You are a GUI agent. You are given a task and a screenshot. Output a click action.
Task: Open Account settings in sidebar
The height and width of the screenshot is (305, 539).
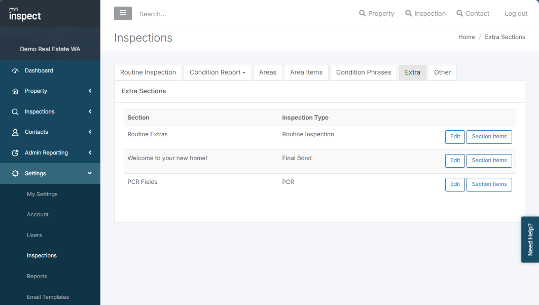point(38,214)
